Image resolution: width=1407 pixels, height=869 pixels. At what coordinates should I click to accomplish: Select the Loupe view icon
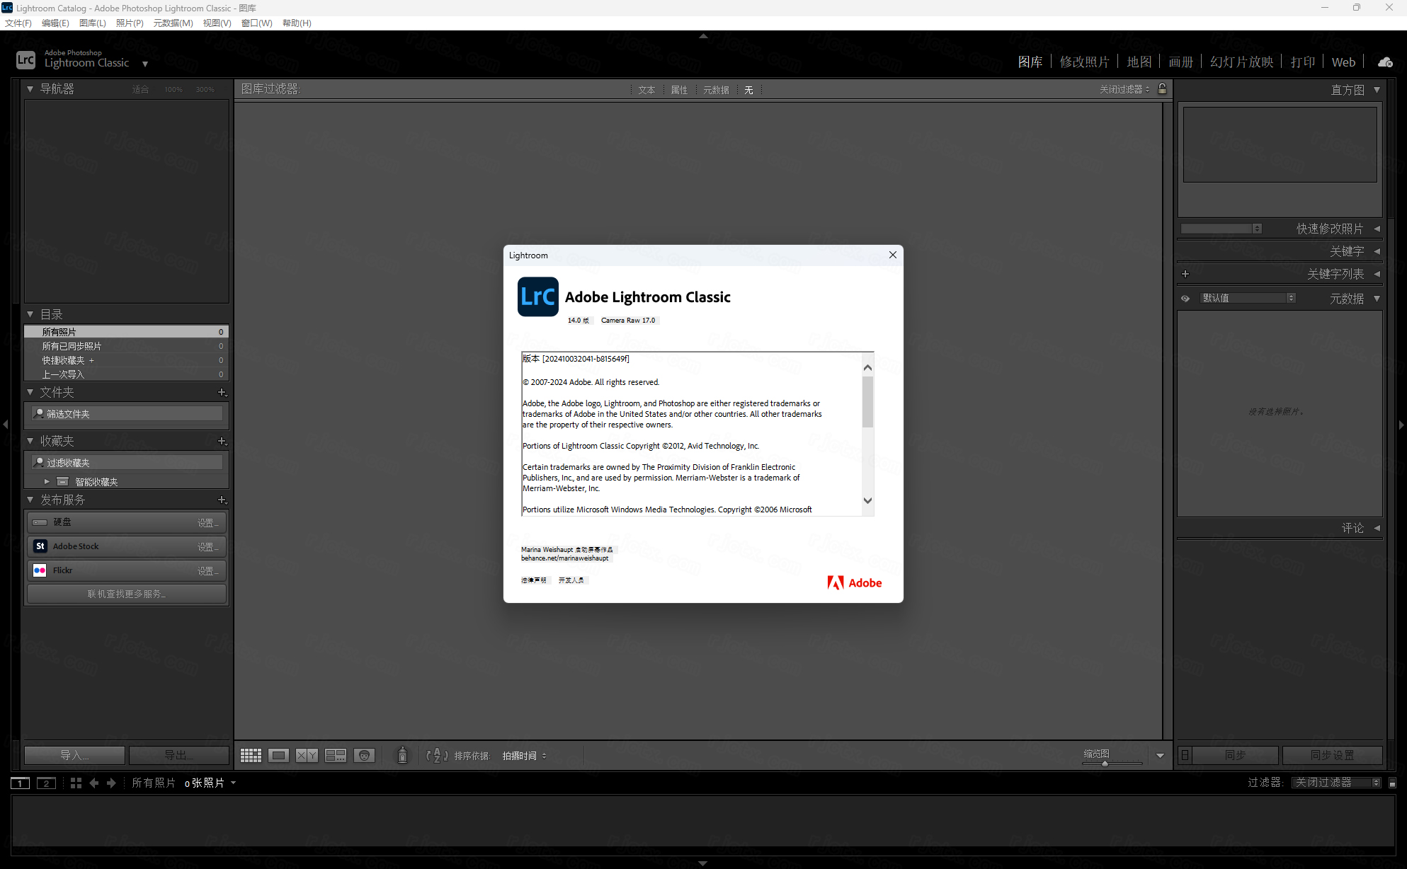click(x=279, y=755)
